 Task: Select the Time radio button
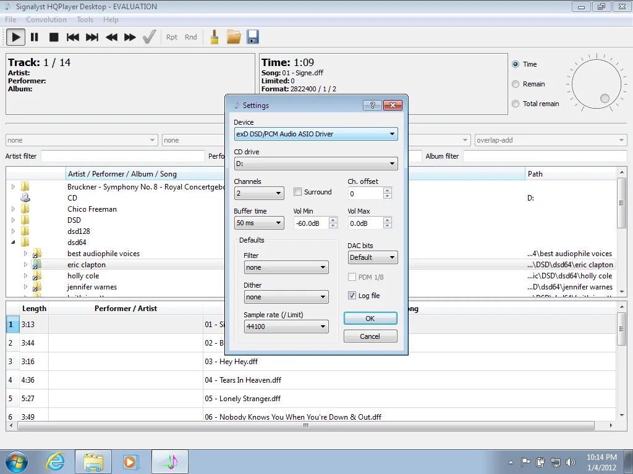516,64
